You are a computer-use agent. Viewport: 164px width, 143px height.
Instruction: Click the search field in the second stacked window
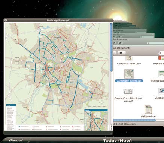click(155, 43)
